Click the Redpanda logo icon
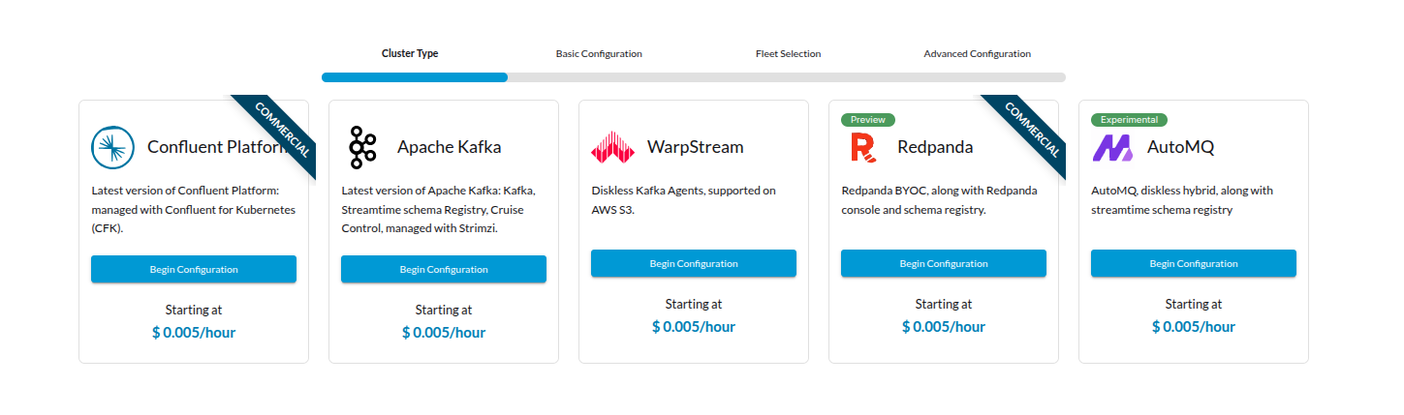The width and height of the screenshot is (1404, 415). [862, 147]
